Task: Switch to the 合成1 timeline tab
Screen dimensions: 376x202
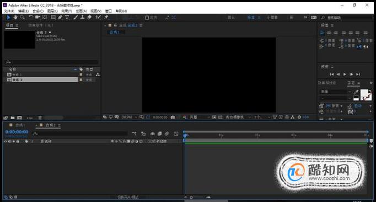Action: click(20, 125)
